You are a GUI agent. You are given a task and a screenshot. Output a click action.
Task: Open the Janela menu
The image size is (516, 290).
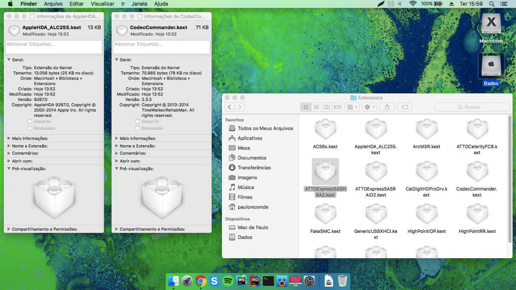(139, 4)
